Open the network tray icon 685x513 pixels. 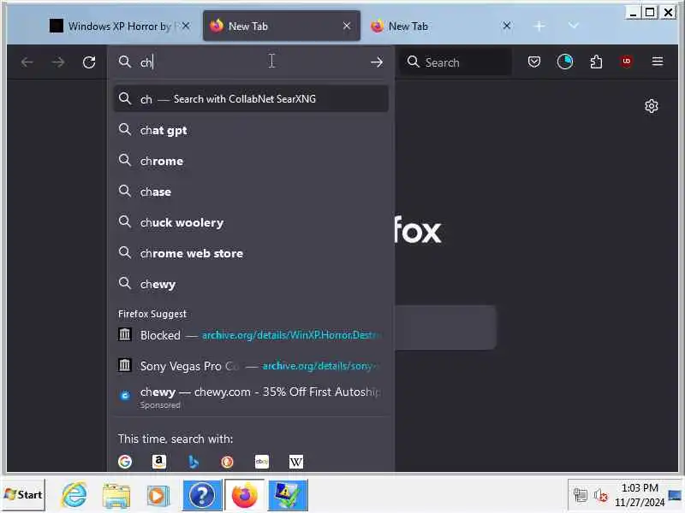(581, 495)
